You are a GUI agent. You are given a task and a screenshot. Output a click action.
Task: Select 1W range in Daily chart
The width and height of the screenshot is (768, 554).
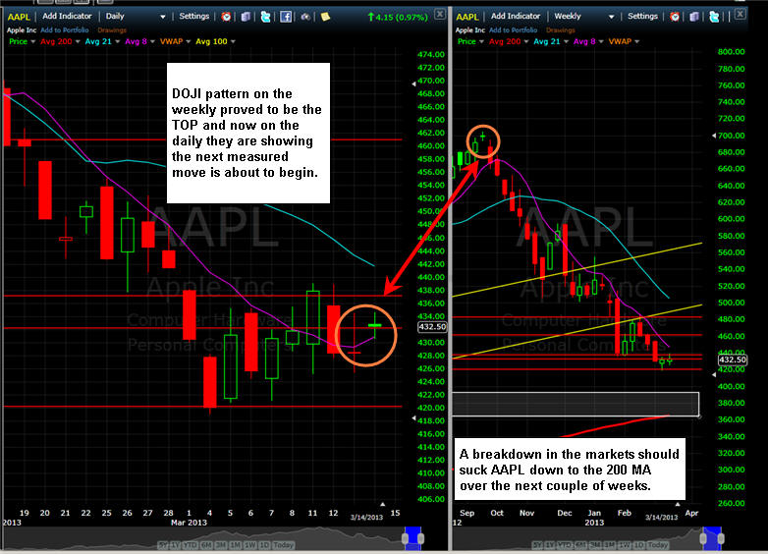click(249, 545)
